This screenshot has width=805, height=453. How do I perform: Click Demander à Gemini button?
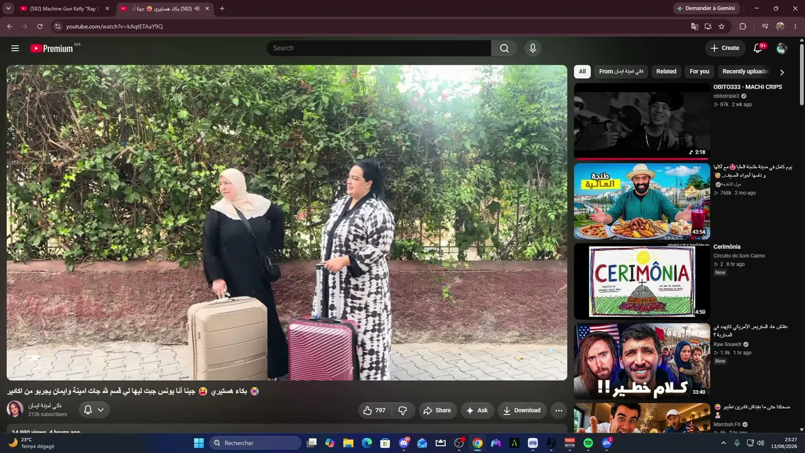[x=706, y=9]
